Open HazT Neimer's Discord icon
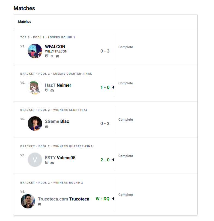The height and width of the screenshot is (221, 214). pyautogui.click(x=52, y=91)
